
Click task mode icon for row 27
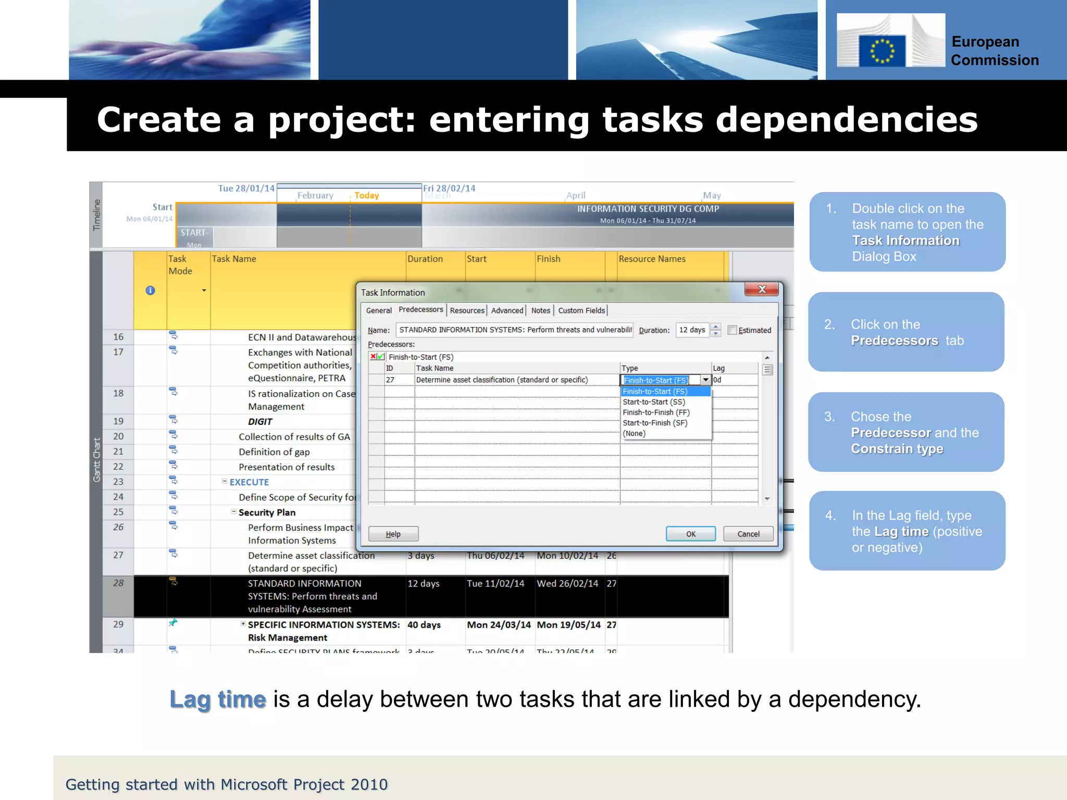pyautogui.click(x=173, y=553)
